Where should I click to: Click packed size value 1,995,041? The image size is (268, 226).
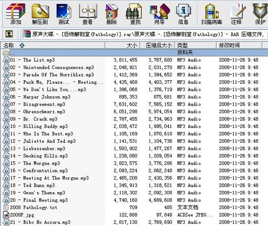tap(160, 126)
